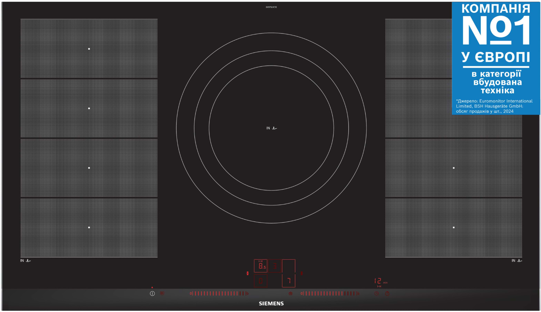Click the right power level slider scale
This screenshot has height=312, width=541.
tap(330, 293)
